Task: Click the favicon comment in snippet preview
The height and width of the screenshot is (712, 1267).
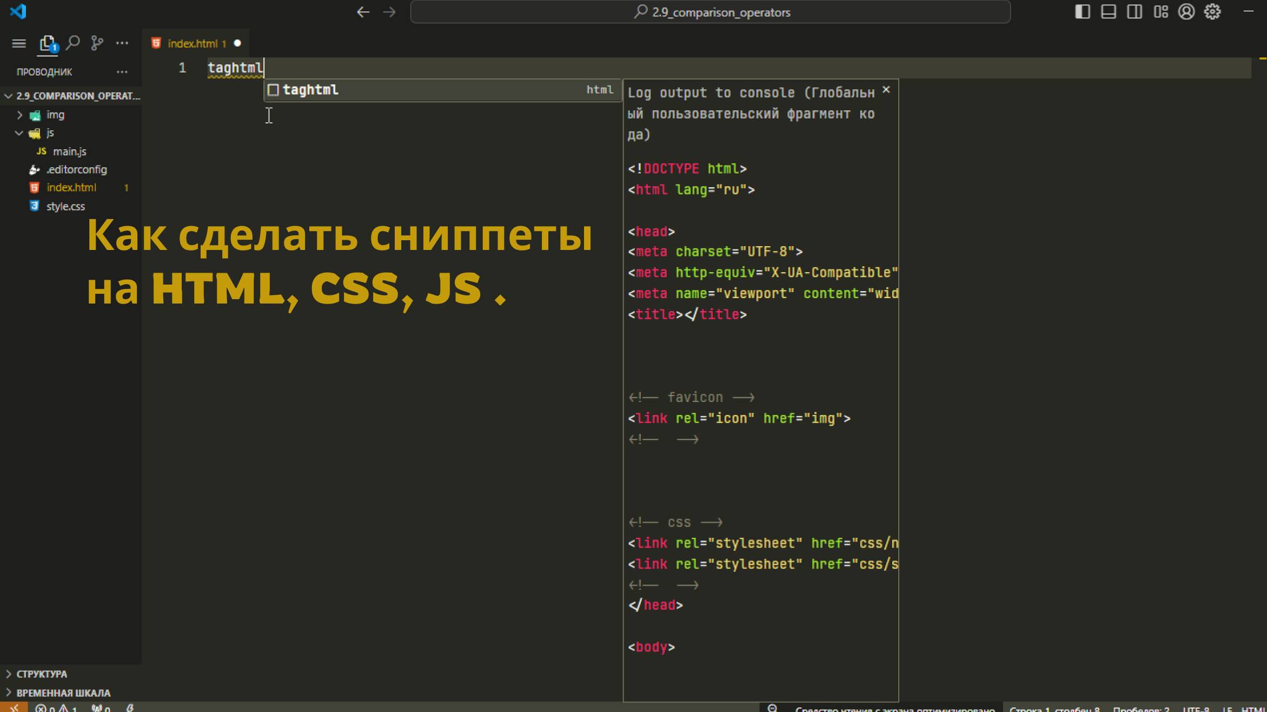Action: tap(692, 398)
